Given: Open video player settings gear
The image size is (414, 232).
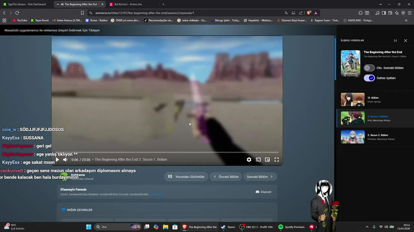Looking at the screenshot, I should pyautogui.click(x=249, y=159).
